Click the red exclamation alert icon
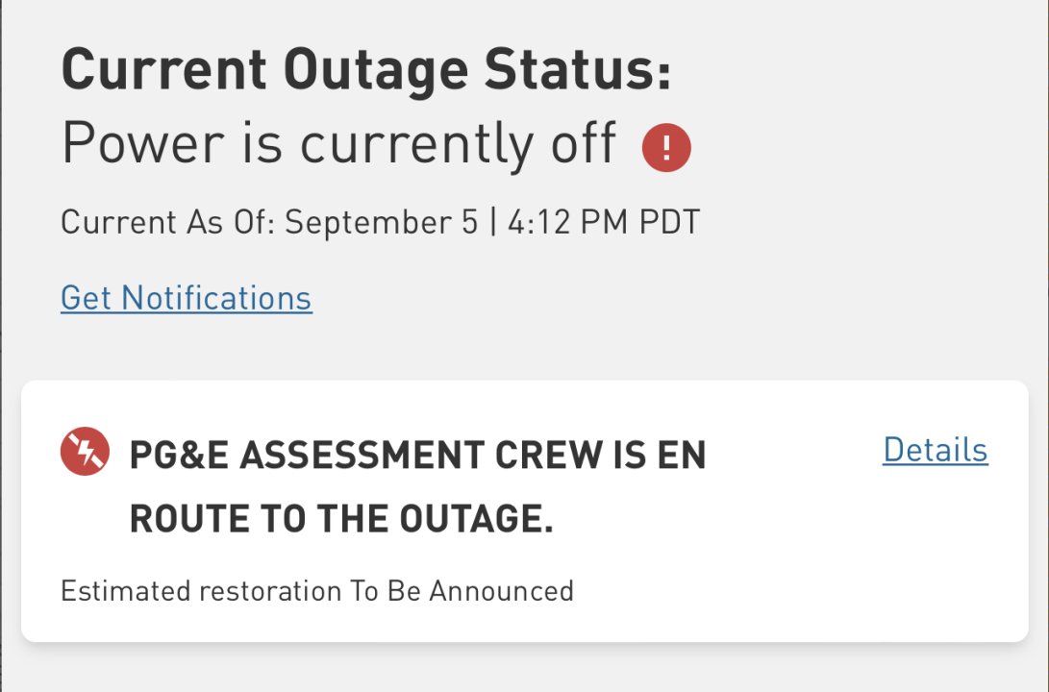Image resolution: width=1049 pixels, height=692 pixels. click(666, 148)
